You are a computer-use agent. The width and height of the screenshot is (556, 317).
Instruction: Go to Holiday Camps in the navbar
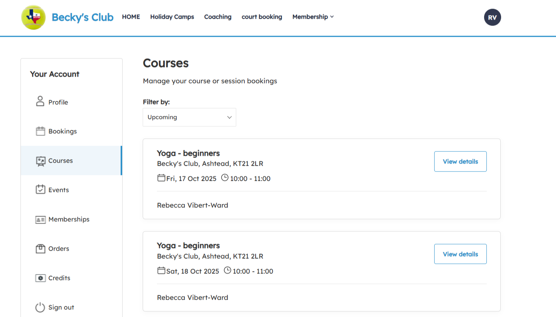point(172,17)
